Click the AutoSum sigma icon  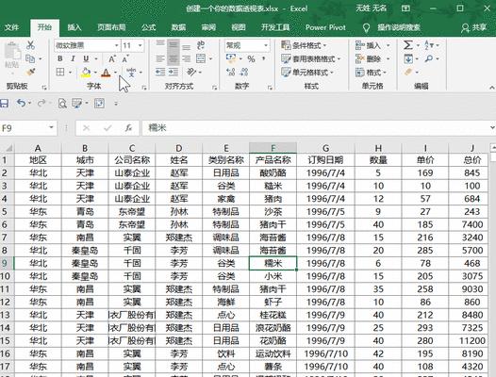(407, 45)
